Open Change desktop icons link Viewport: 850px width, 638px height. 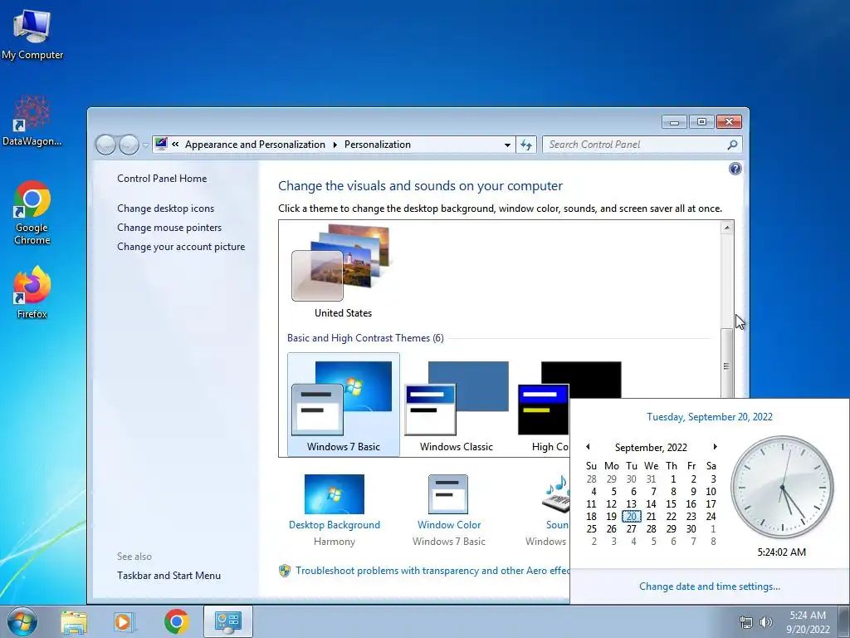165,209
